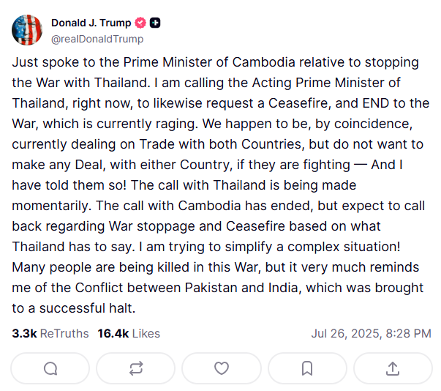This screenshot has height=391, width=441.
Task: Click the 16.4k count number
Action: 113,334
